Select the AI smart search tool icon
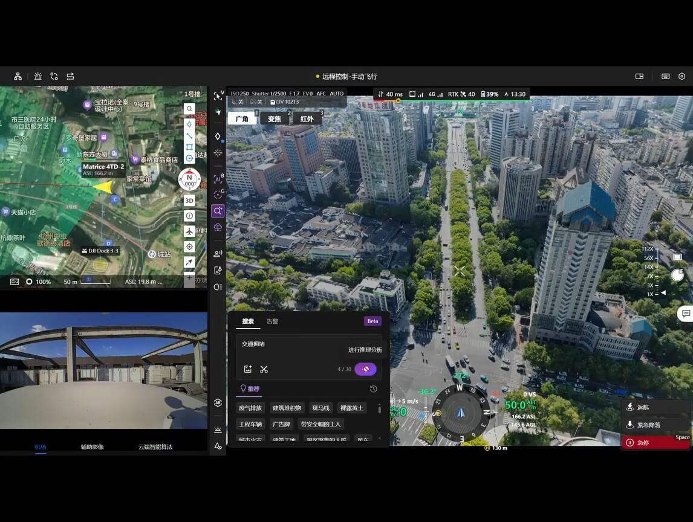The height and width of the screenshot is (522, 693). pos(218,211)
